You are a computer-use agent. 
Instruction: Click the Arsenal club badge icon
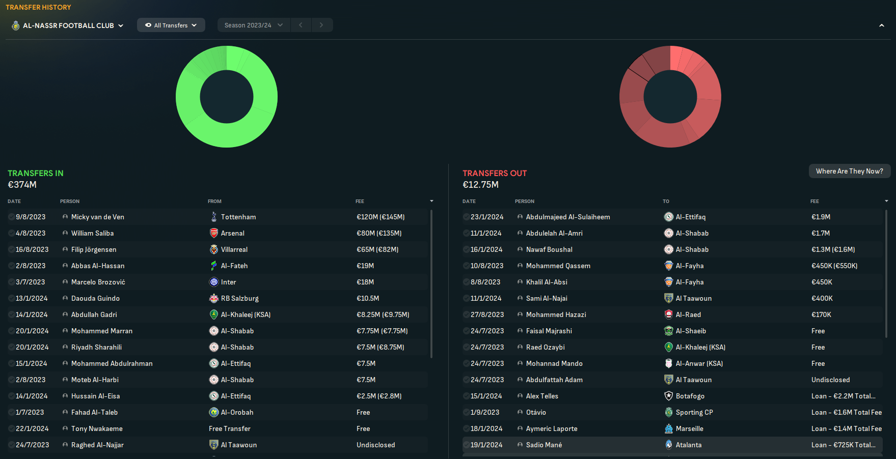pyautogui.click(x=214, y=233)
